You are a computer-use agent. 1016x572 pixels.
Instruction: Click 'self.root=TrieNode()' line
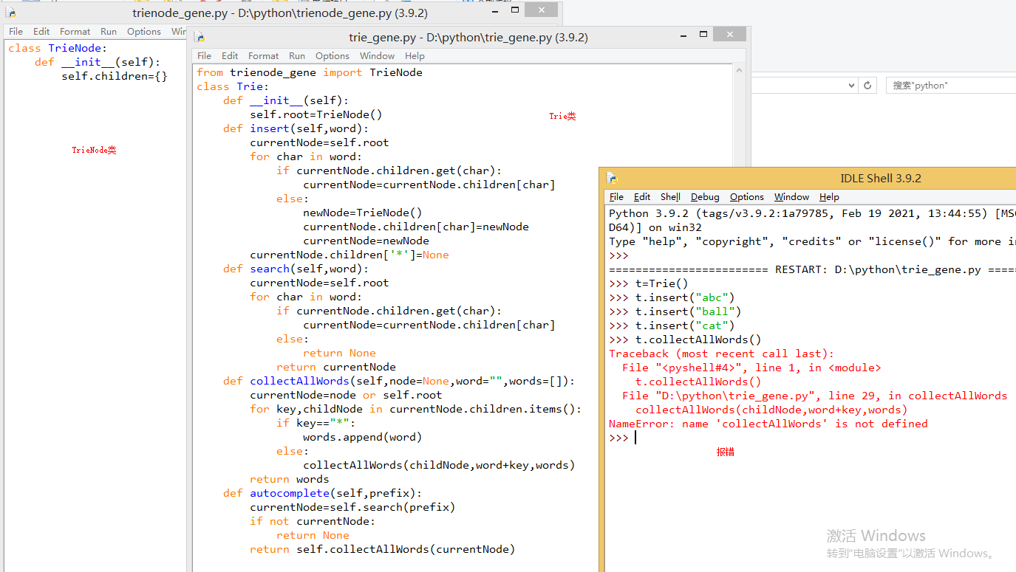click(x=316, y=114)
